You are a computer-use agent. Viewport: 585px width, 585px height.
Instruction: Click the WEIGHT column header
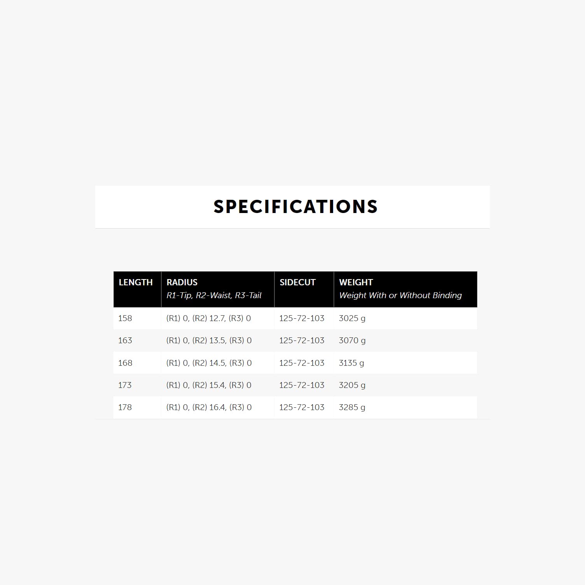click(x=356, y=283)
